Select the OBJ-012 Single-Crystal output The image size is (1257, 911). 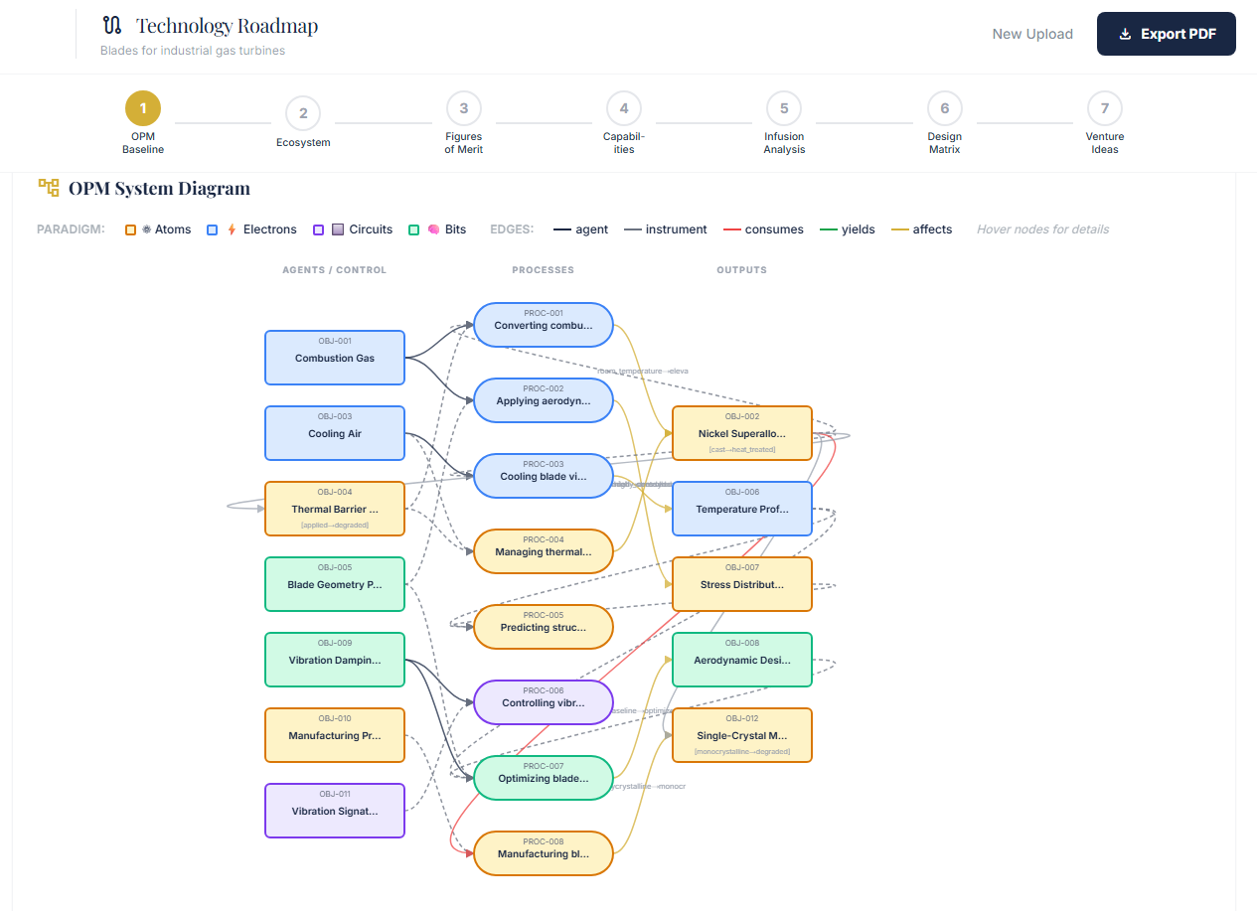click(742, 735)
